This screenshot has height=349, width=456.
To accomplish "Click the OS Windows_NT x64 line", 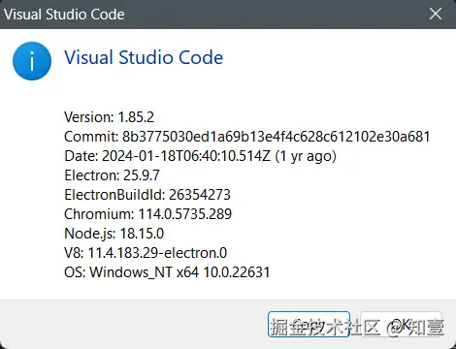I will (167, 272).
